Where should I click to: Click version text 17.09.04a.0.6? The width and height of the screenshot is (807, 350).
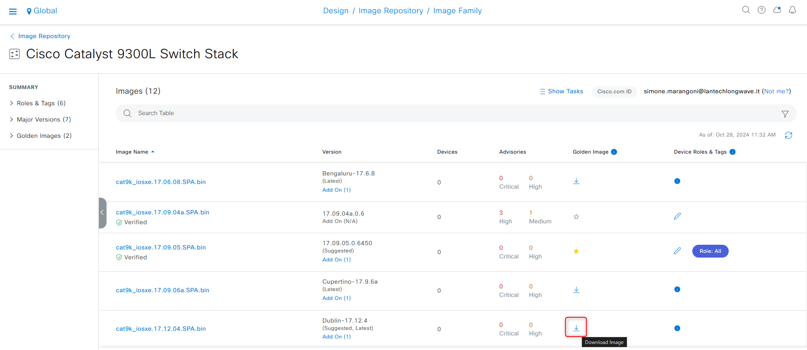[x=343, y=214]
